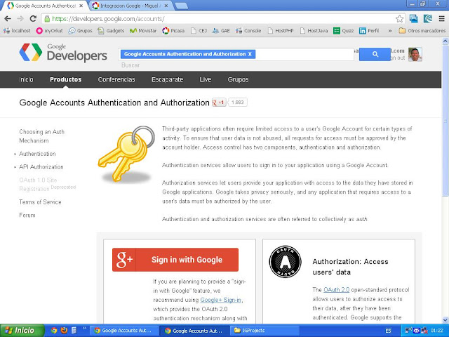
Task: Open the Windows Inicio start button
Action: 22,331
